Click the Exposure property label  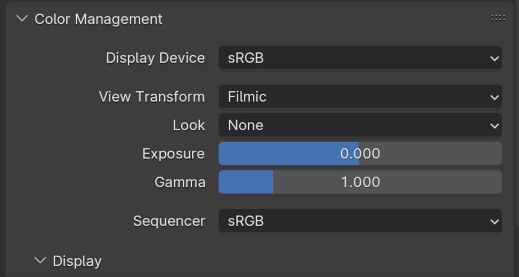tap(173, 154)
